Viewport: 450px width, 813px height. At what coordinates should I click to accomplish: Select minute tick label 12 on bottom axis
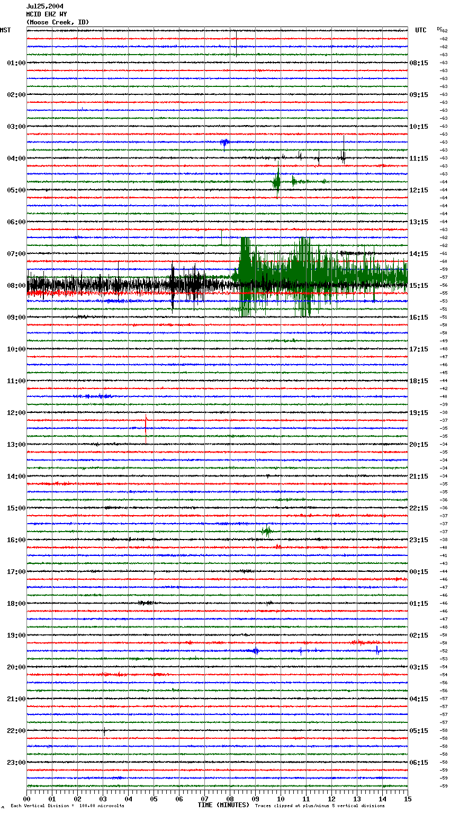coord(332,799)
